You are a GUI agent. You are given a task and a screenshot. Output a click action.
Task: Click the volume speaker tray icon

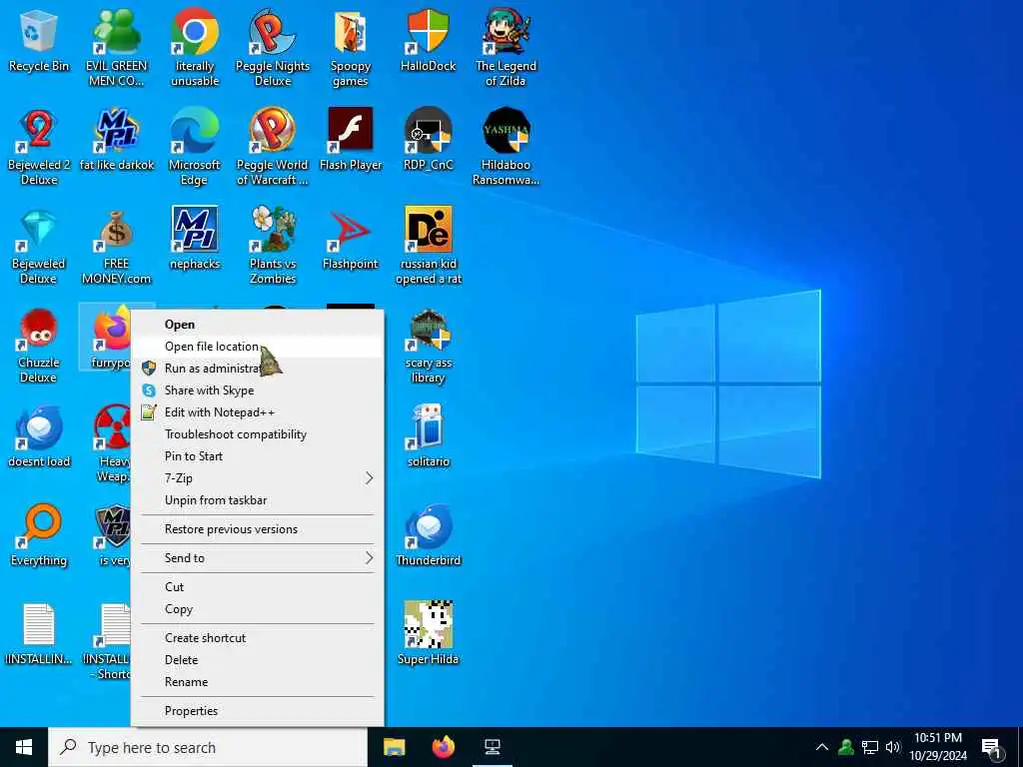tap(893, 747)
